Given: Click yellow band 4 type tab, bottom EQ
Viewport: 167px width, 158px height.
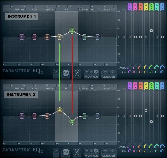Looking at the screenshot, I should tap(146, 86).
